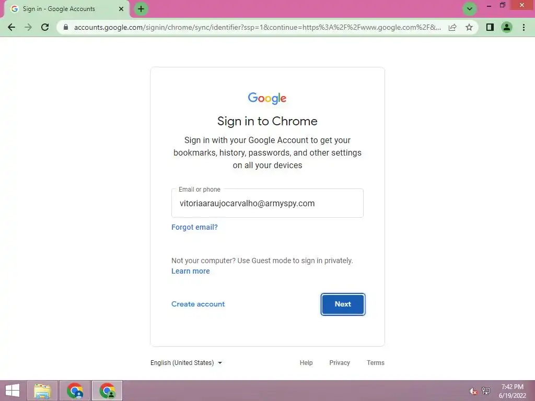Click the address bar URL
Viewport: 535px width, 401px height.
tap(257, 27)
